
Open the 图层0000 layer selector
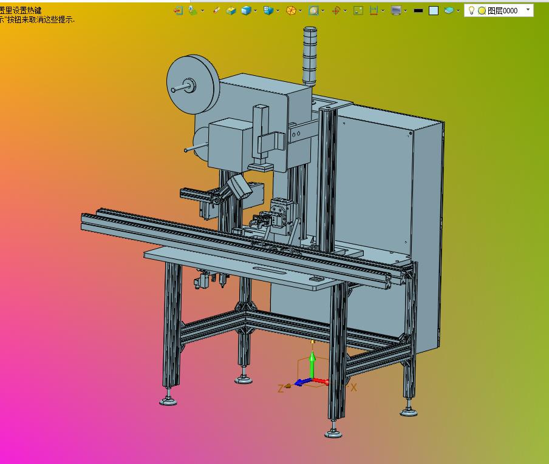tap(499, 10)
